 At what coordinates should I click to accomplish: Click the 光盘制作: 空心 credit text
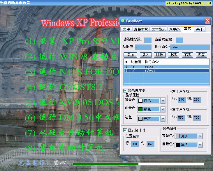(42, 163)
